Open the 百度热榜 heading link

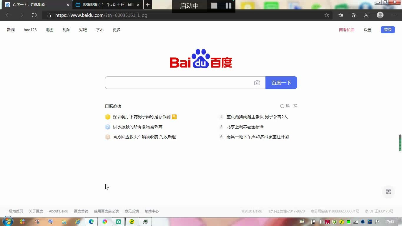click(113, 106)
